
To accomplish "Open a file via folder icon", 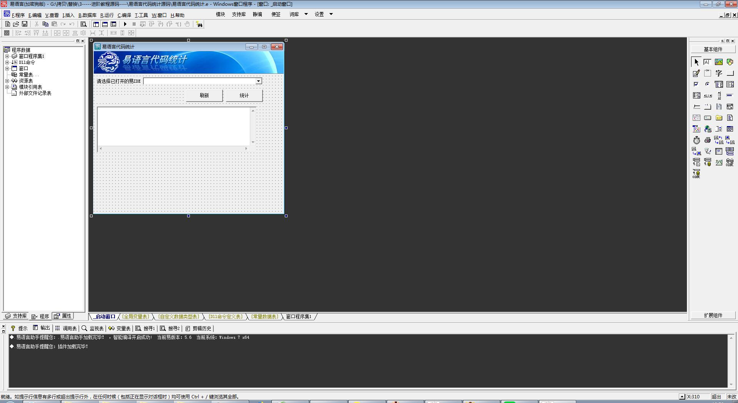I will pyautogui.click(x=16, y=24).
